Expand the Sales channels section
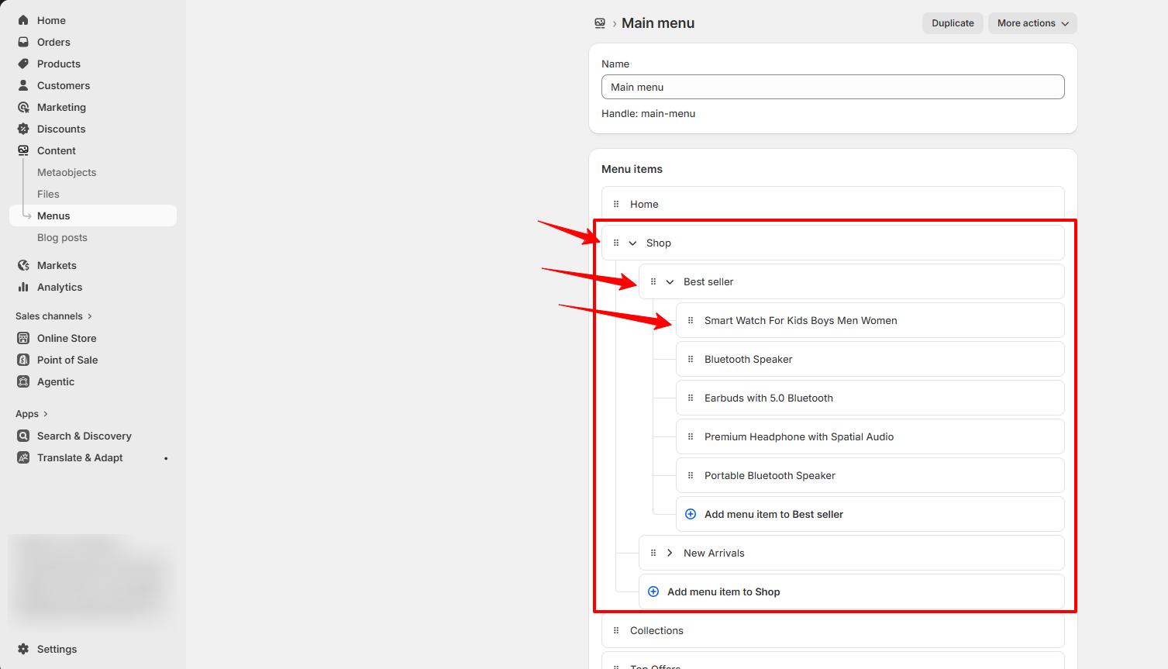 coord(53,316)
